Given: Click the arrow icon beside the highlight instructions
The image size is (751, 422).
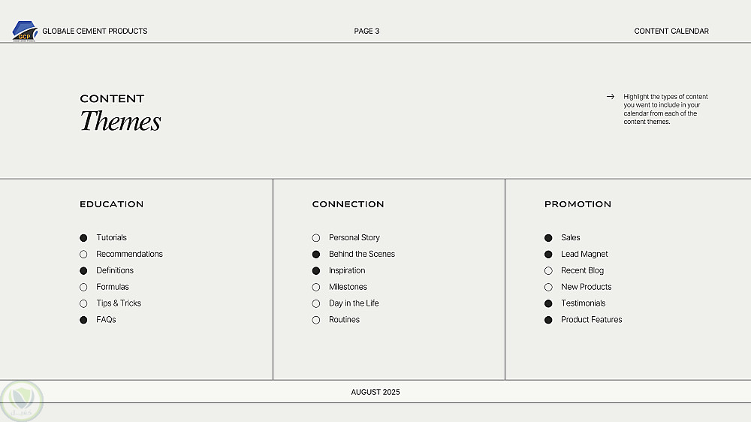Looking at the screenshot, I should click(611, 97).
